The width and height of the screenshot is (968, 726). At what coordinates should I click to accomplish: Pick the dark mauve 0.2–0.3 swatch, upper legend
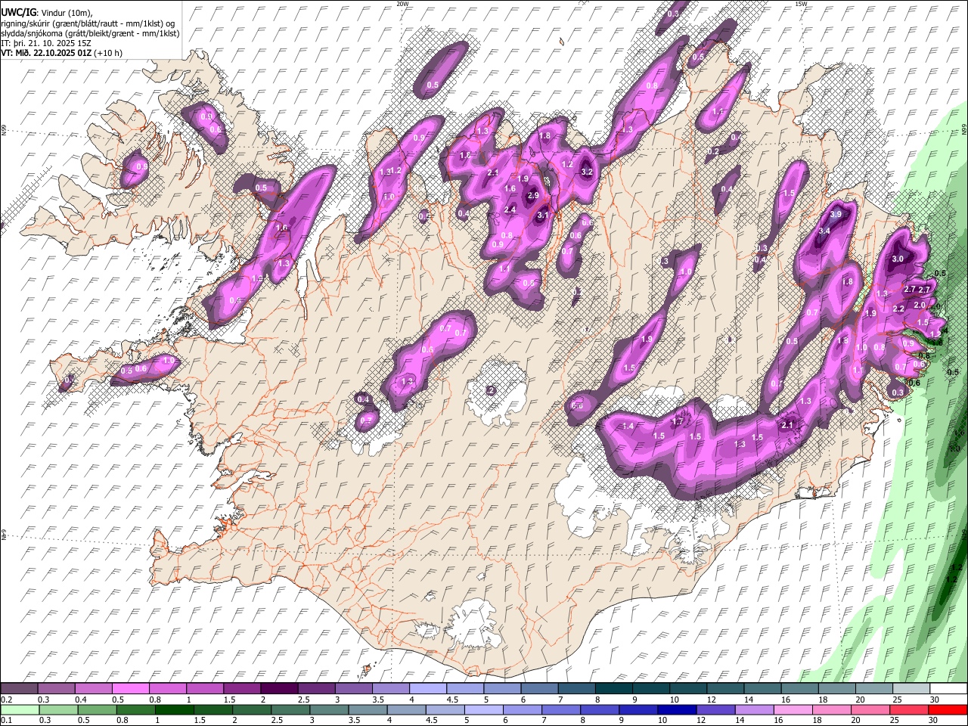pyautogui.click(x=19, y=689)
